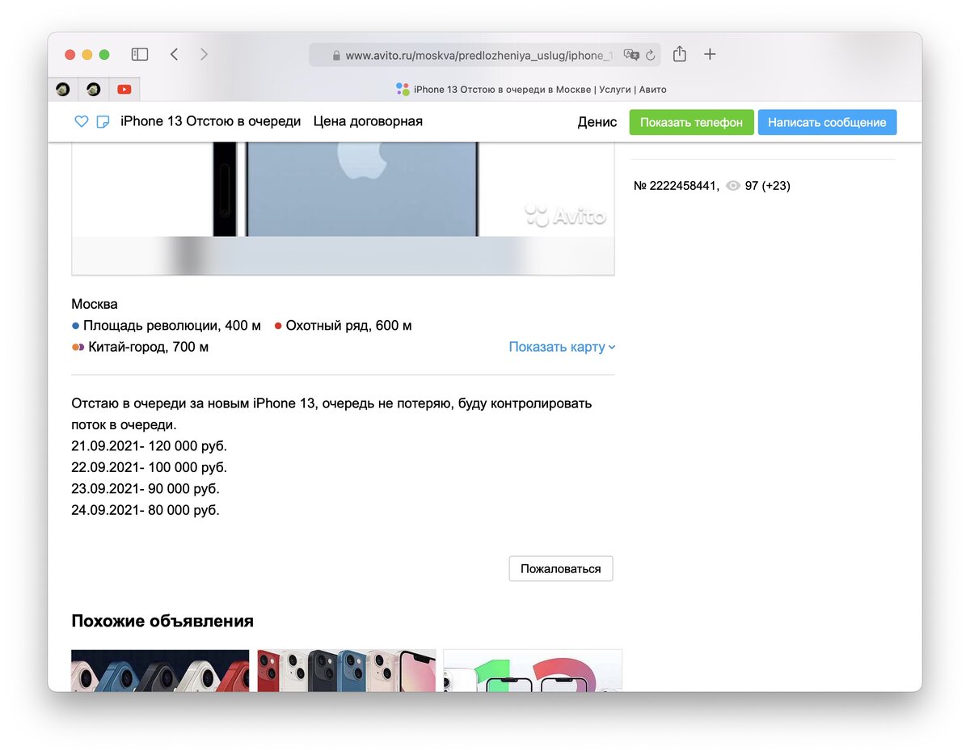Open the pinned YouTube tab
Screen dimensions: 970x755
tap(124, 89)
